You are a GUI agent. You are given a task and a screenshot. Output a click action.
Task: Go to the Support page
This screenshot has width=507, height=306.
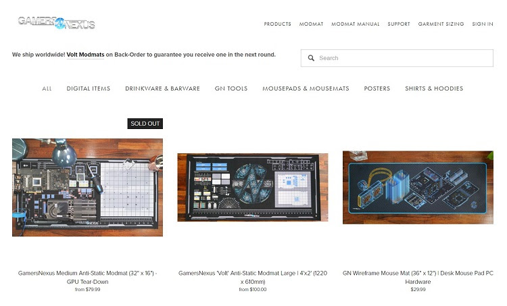pos(399,24)
